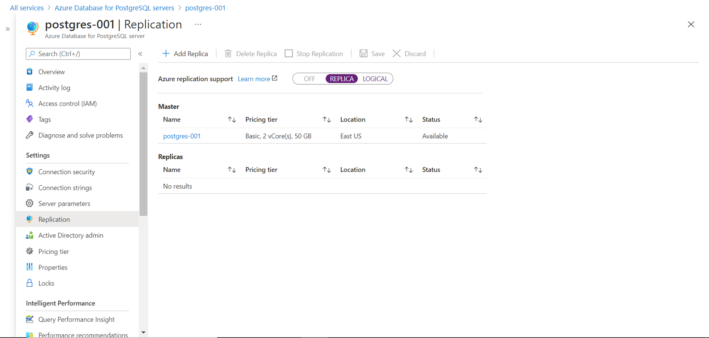Sort Replicas table by Location
The width and height of the screenshot is (709, 338).
click(x=409, y=170)
